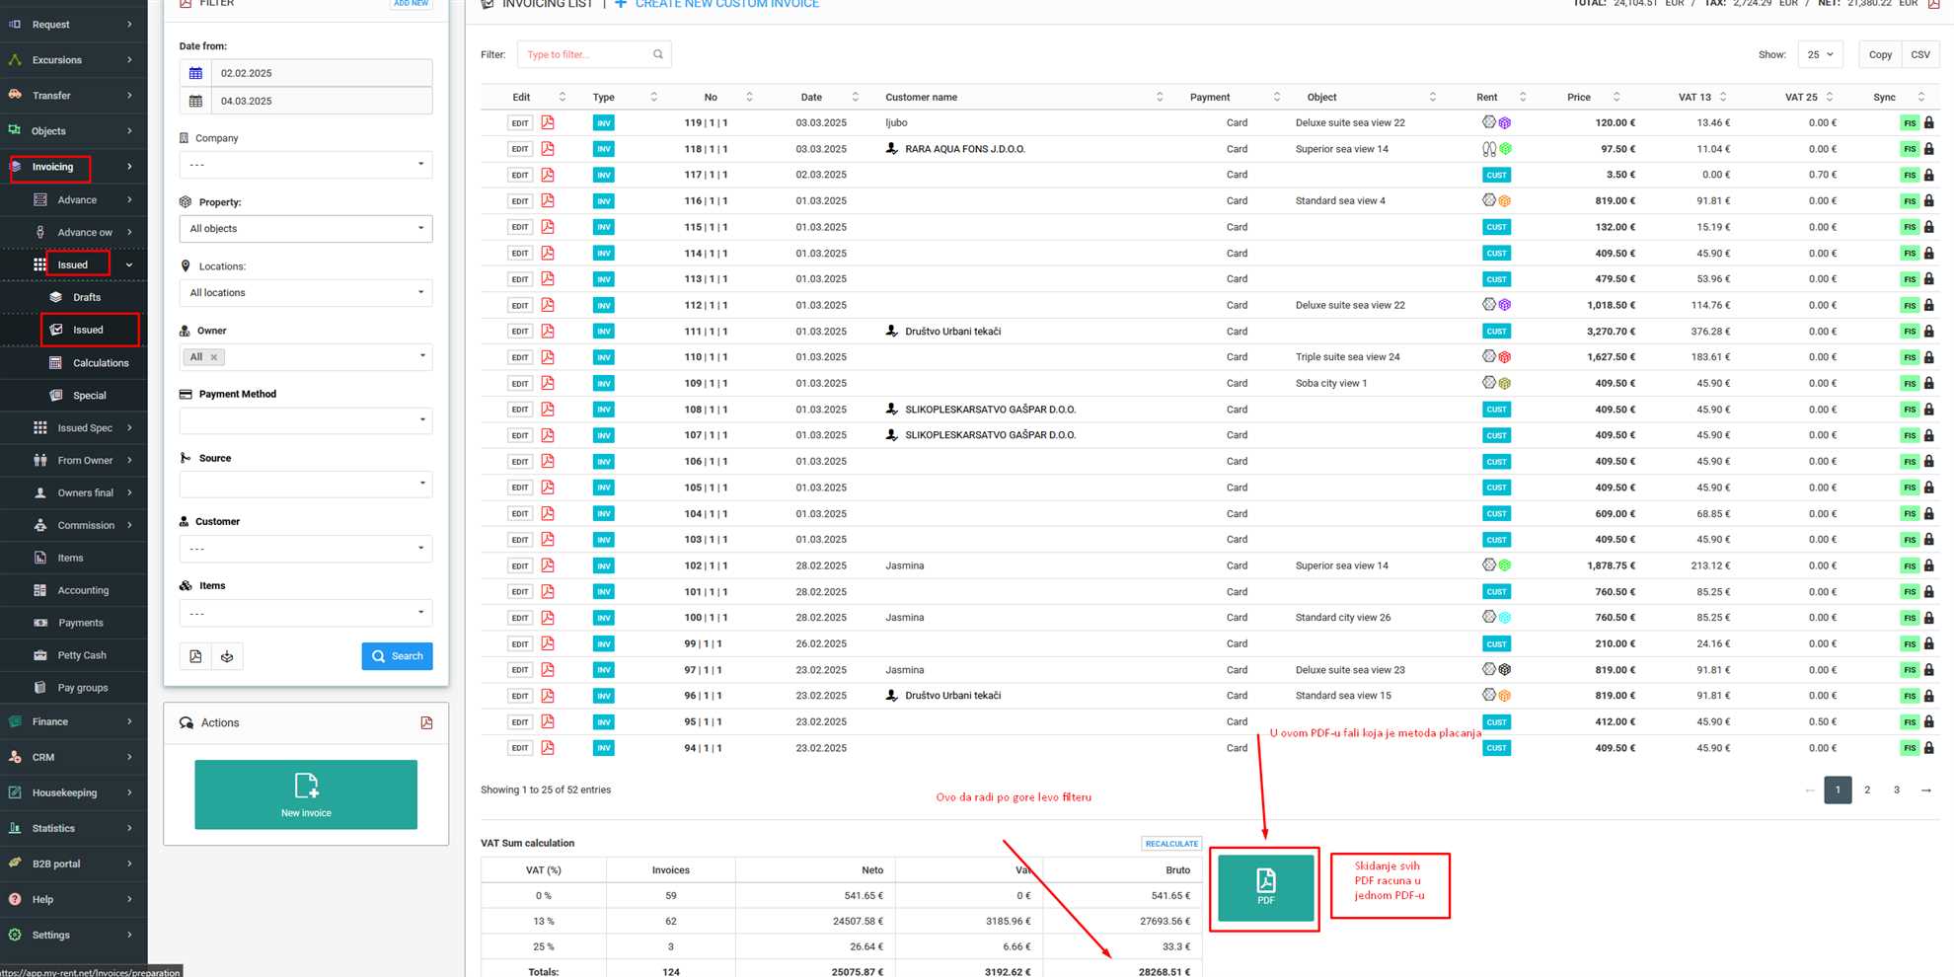This screenshot has height=977, width=1954.
Task: Click the lock icon on invoice 118|1|1 row
Action: click(1929, 149)
